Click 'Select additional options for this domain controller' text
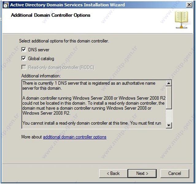 (64, 41)
